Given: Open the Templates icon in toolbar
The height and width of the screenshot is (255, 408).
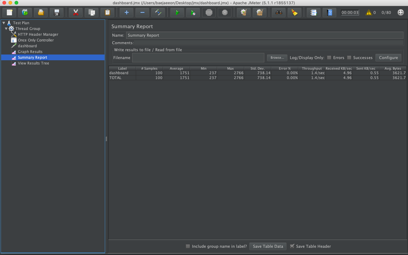Looking at the screenshot, I should [25, 12].
